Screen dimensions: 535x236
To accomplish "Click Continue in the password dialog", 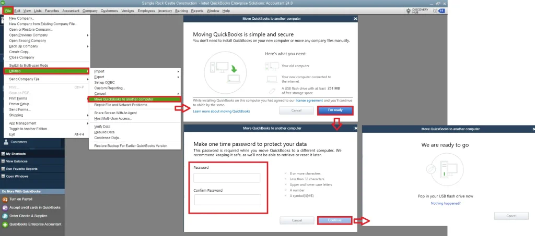I will 335,220.
